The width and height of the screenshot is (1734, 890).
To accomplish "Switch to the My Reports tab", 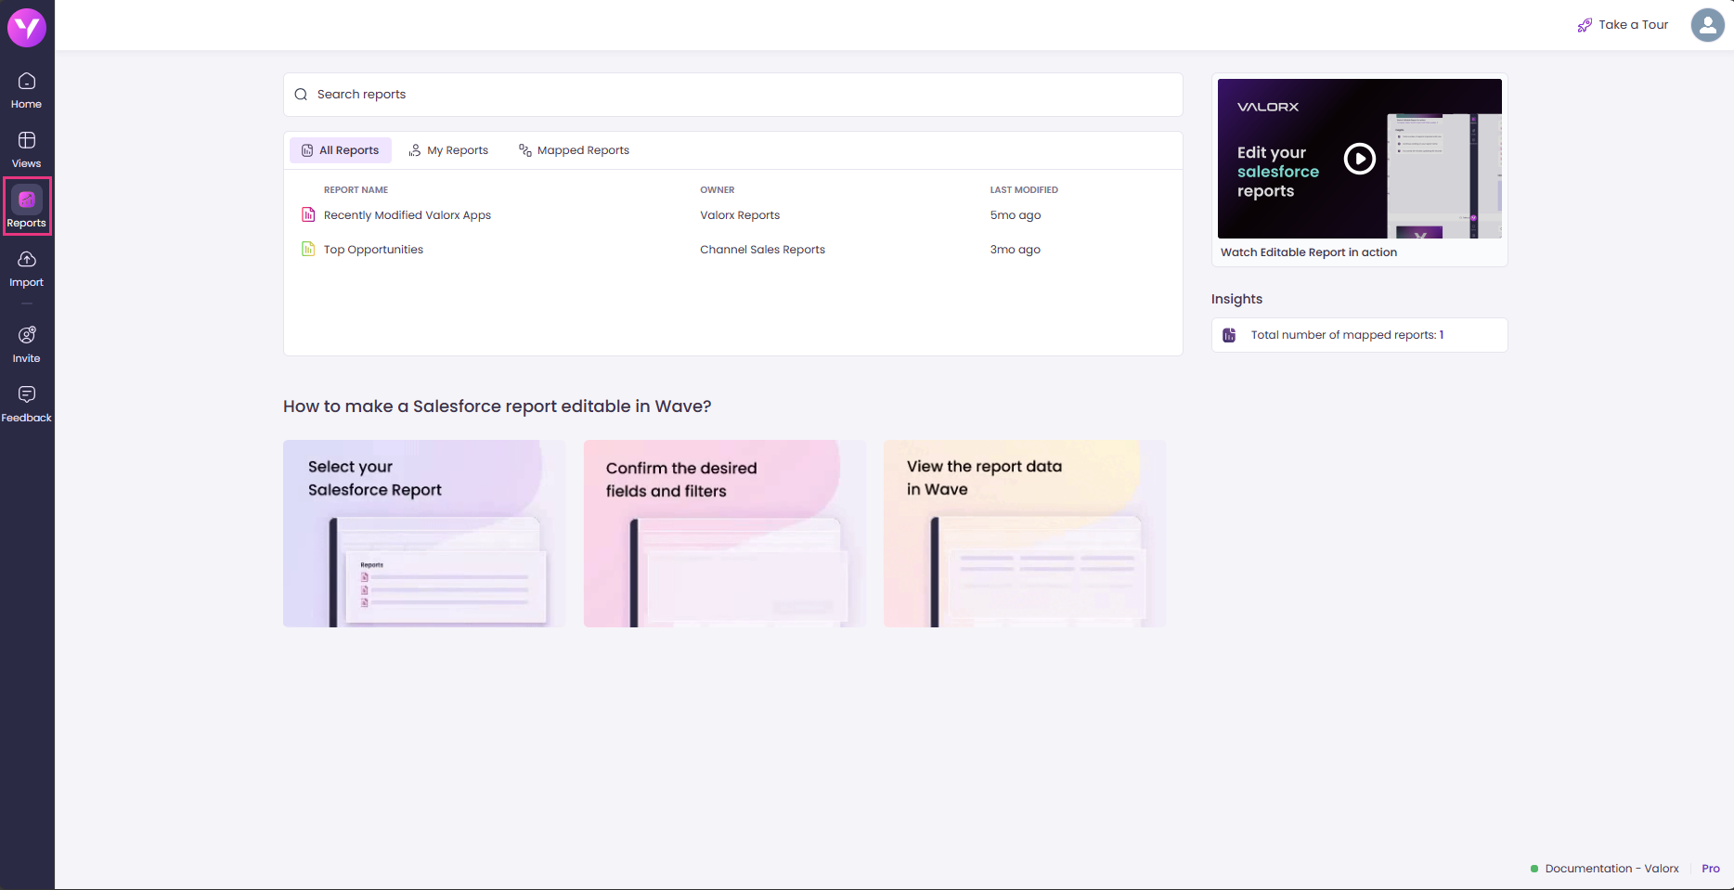I will [x=448, y=150].
